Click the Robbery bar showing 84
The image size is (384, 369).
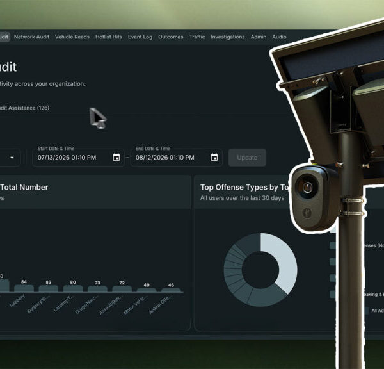[x=24, y=288]
